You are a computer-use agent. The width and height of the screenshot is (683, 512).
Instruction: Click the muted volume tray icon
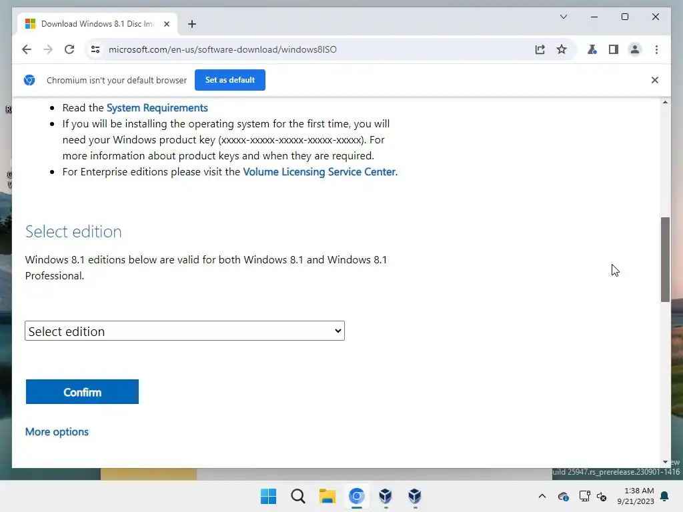click(x=602, y=496)
